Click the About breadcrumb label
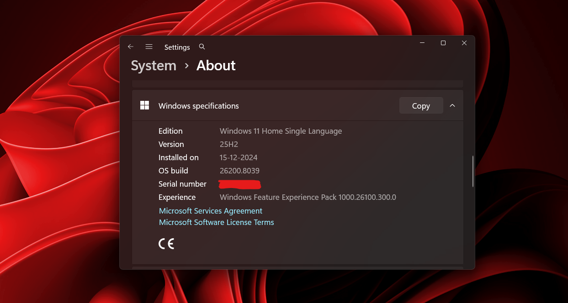 coord(216,66)
